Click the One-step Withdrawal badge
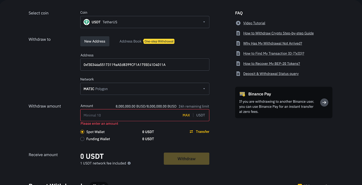The height and width of the screenshot is (185, 362). 159,41
